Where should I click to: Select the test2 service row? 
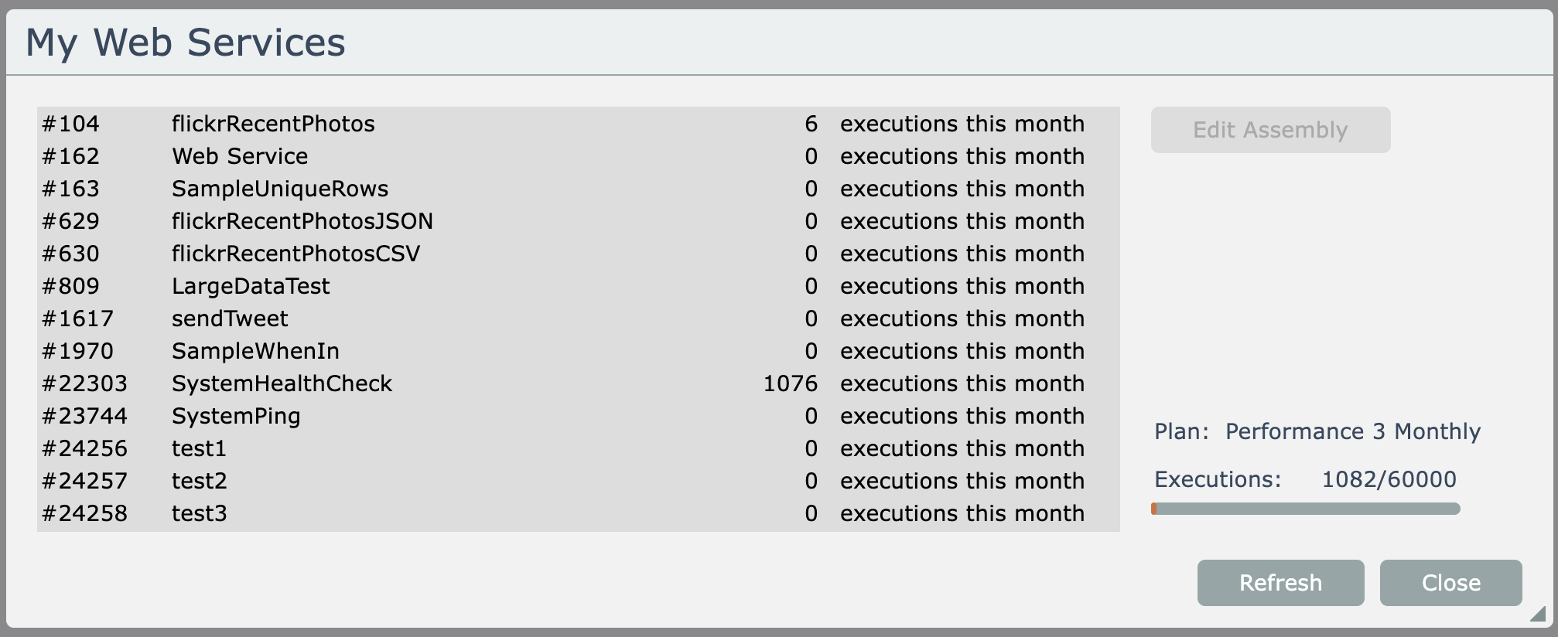[199, 481]
